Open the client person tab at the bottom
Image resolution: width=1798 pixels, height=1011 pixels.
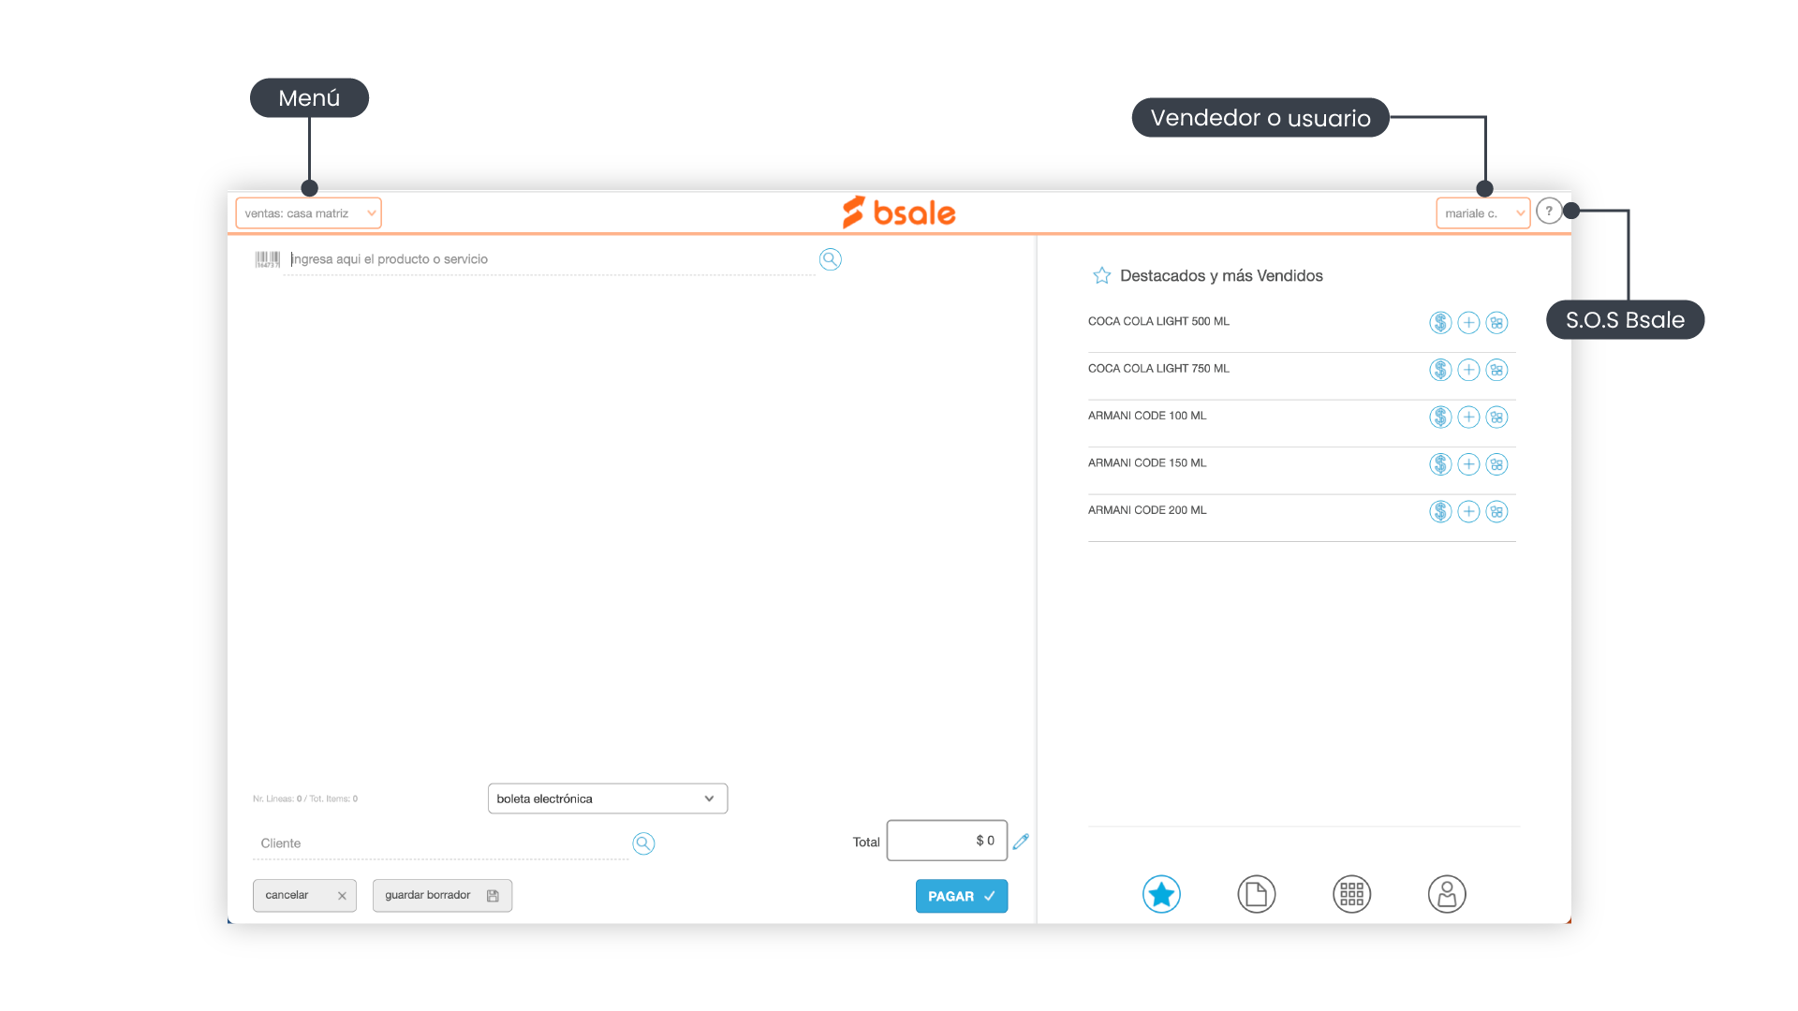pyautogui.click(x=1446, y=895)
